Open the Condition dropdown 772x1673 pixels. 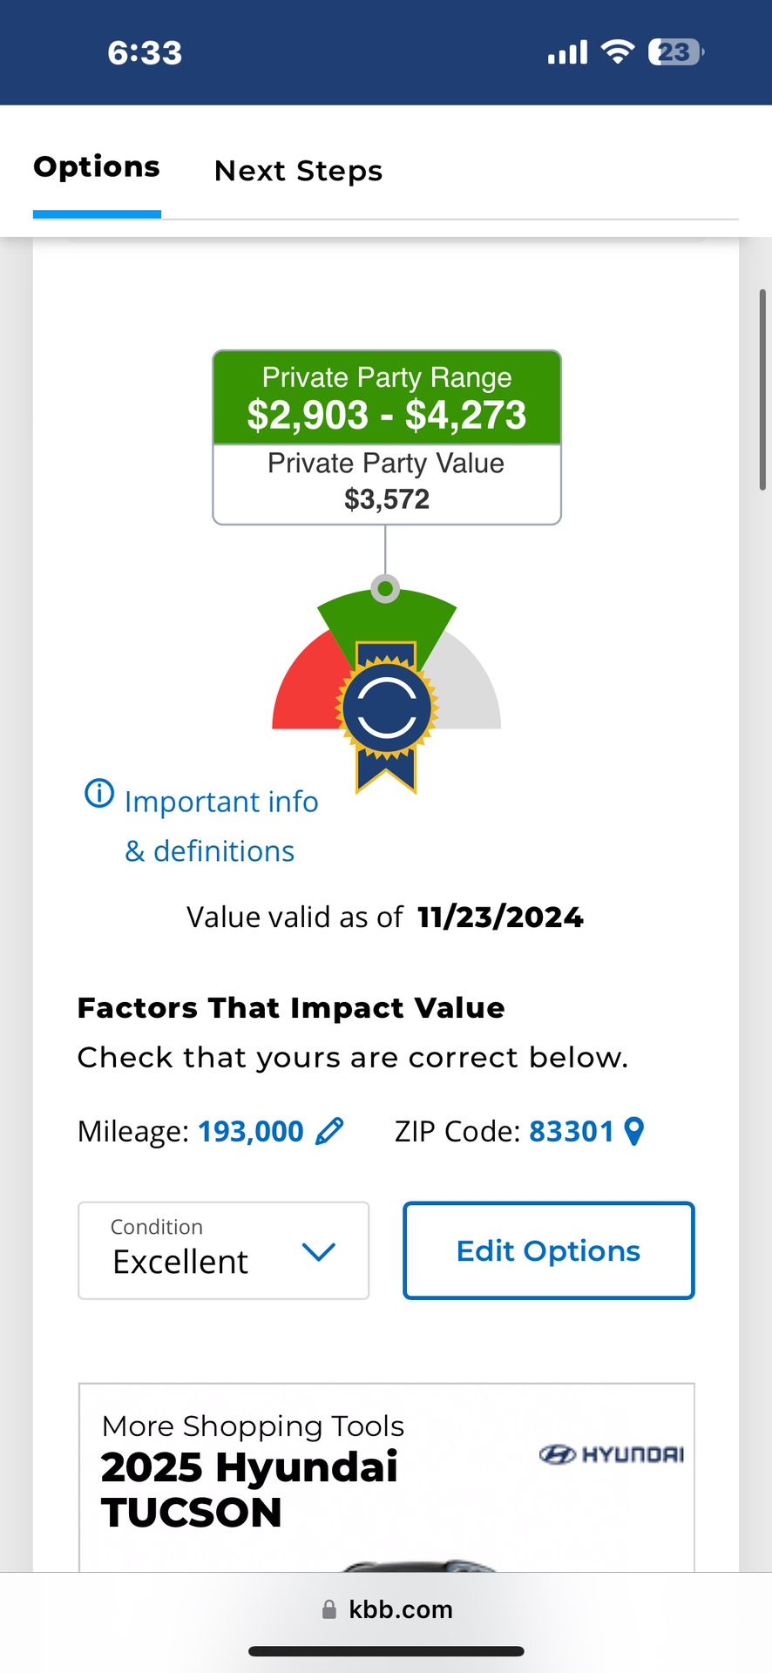coord(224,1250)
